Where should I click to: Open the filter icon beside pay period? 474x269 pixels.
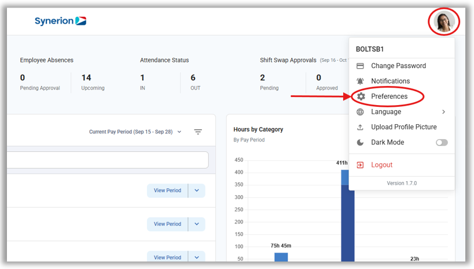click(198, 132)
